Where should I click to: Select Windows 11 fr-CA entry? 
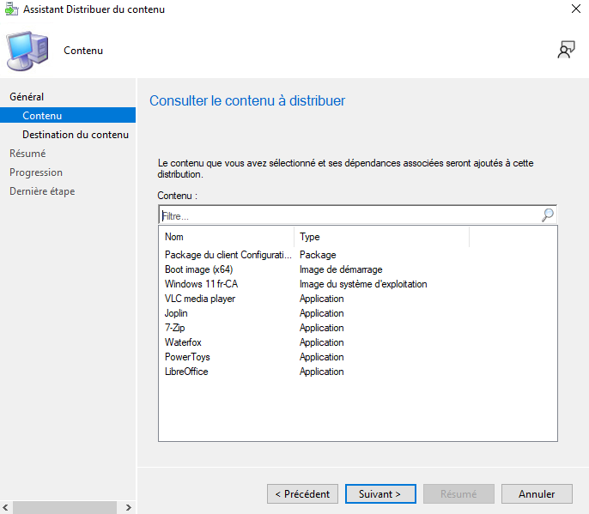tap(201, 284)
